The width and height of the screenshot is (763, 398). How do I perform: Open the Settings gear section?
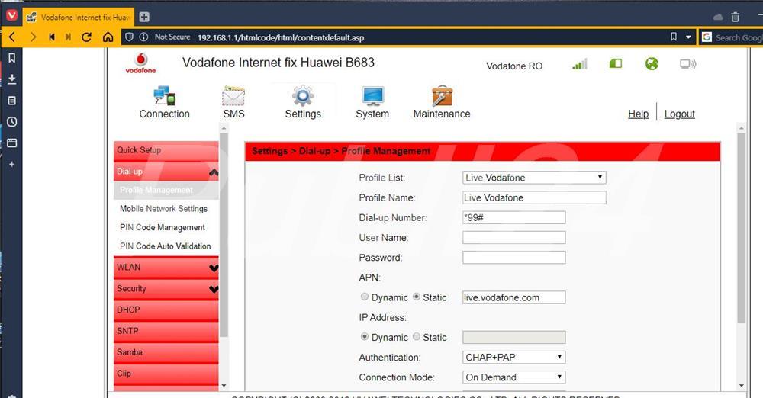[303, 103]
